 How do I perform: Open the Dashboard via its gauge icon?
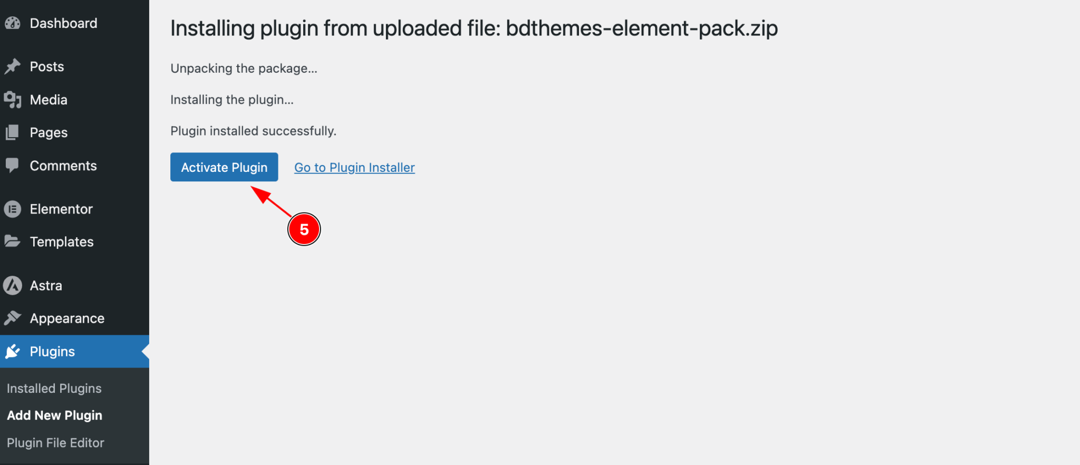(x=13, y=23)
